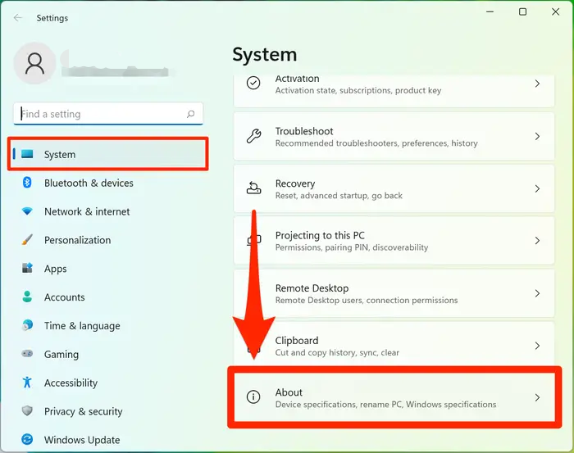Select Windows Update label
This screenshot has width=574, height=453.
(82, 440)
